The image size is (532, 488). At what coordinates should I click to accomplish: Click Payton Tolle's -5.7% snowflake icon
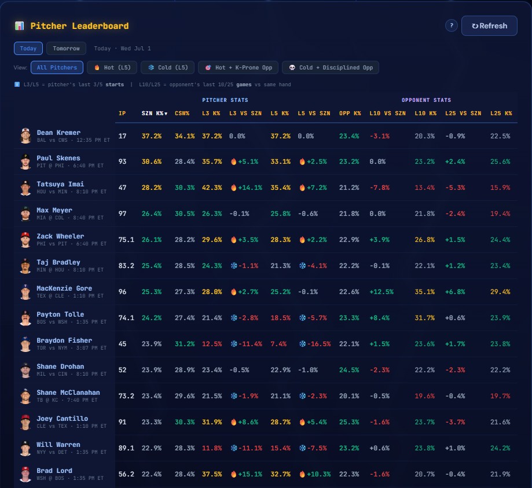(302, 318)
